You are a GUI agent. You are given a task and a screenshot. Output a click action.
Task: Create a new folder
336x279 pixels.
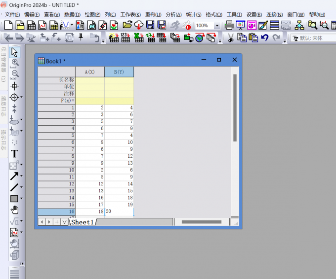[20, 25]
